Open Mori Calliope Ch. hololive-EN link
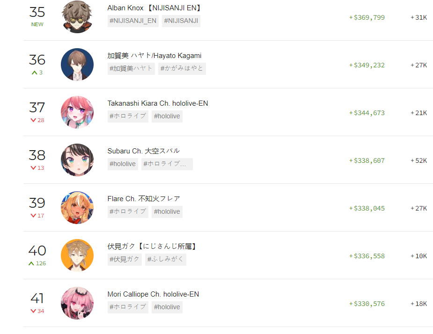The image size is (433, 334). [153, 294]
